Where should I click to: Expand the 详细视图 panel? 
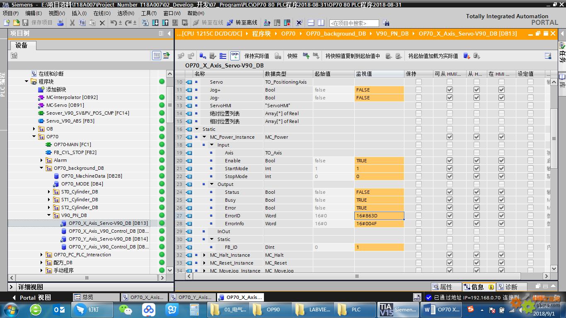pyautogui.click(x=12, y=287)
